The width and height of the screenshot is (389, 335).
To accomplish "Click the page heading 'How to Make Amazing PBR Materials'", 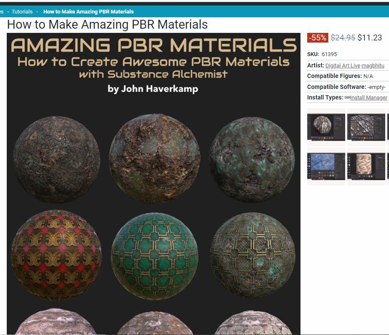I will pos(107,24).
